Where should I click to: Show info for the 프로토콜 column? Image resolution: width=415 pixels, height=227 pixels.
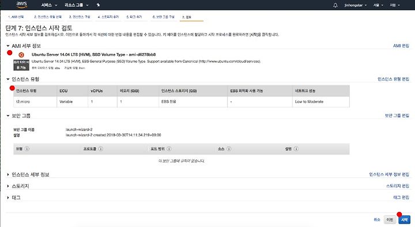[x=100, y=149]
